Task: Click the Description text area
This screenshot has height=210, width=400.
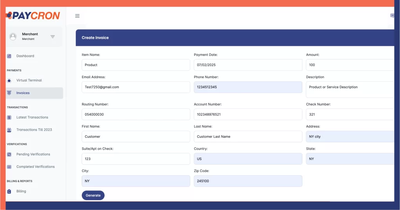Action: tap(350, 90)
